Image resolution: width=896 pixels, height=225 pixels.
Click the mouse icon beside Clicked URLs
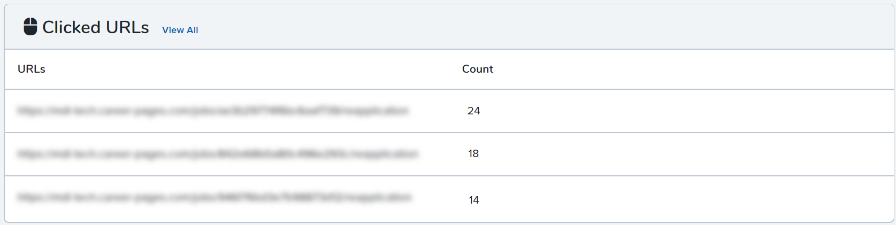pos(30,26)
